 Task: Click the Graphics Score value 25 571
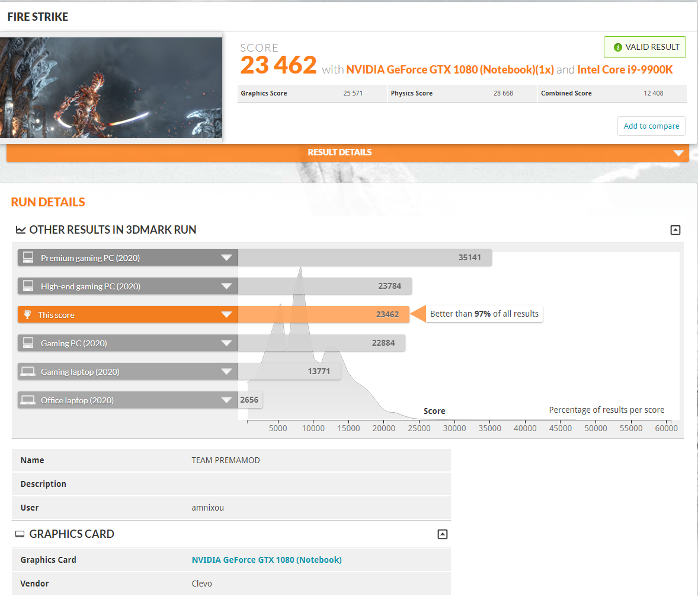click(x=353, y=94)
